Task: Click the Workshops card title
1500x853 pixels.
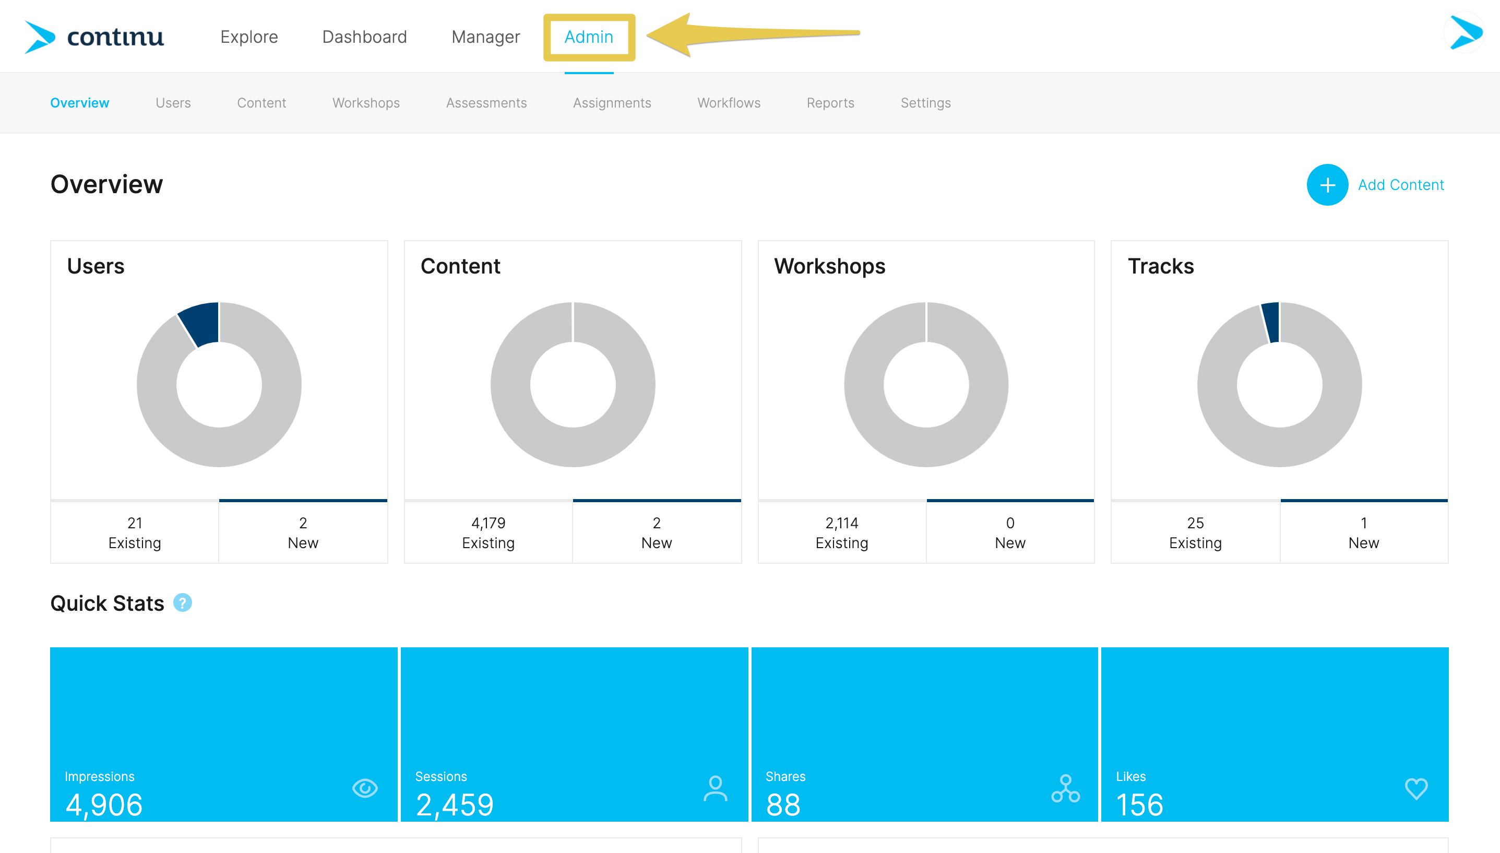Action: (x=829, y=267)
